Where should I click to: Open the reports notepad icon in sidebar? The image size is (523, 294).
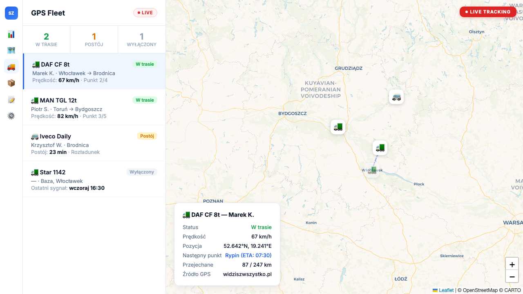click(11, 99)
